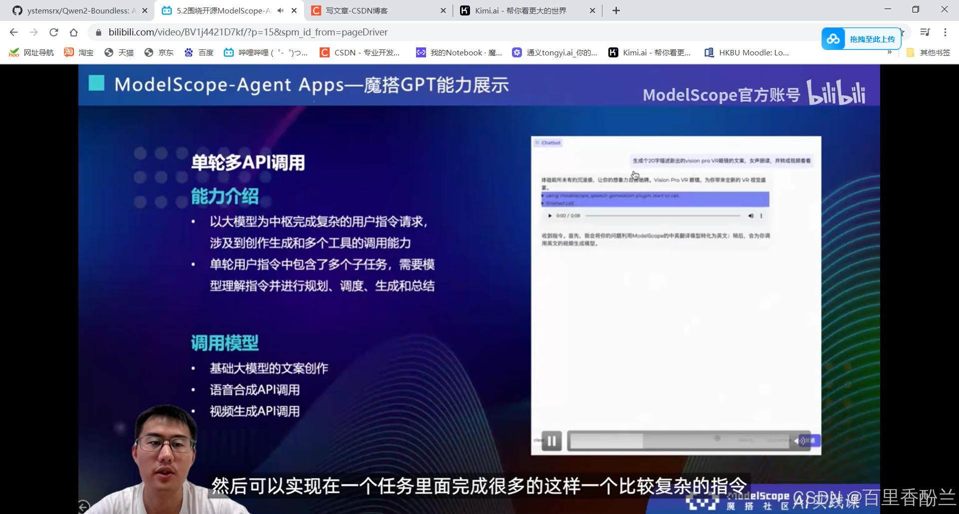The height and width of the screenshot is (514, 959).
Task: Close the Kimi.ai tab
Action: [x=592, y=10]
